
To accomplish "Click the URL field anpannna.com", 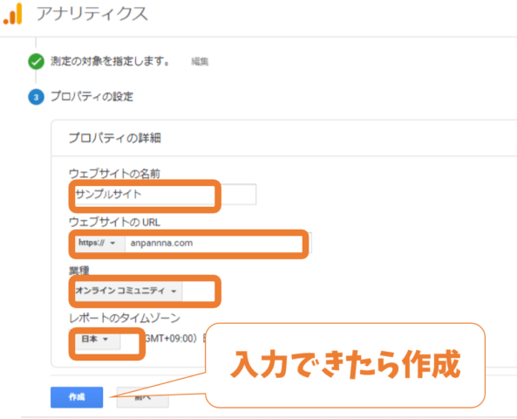I will [218, 244].
